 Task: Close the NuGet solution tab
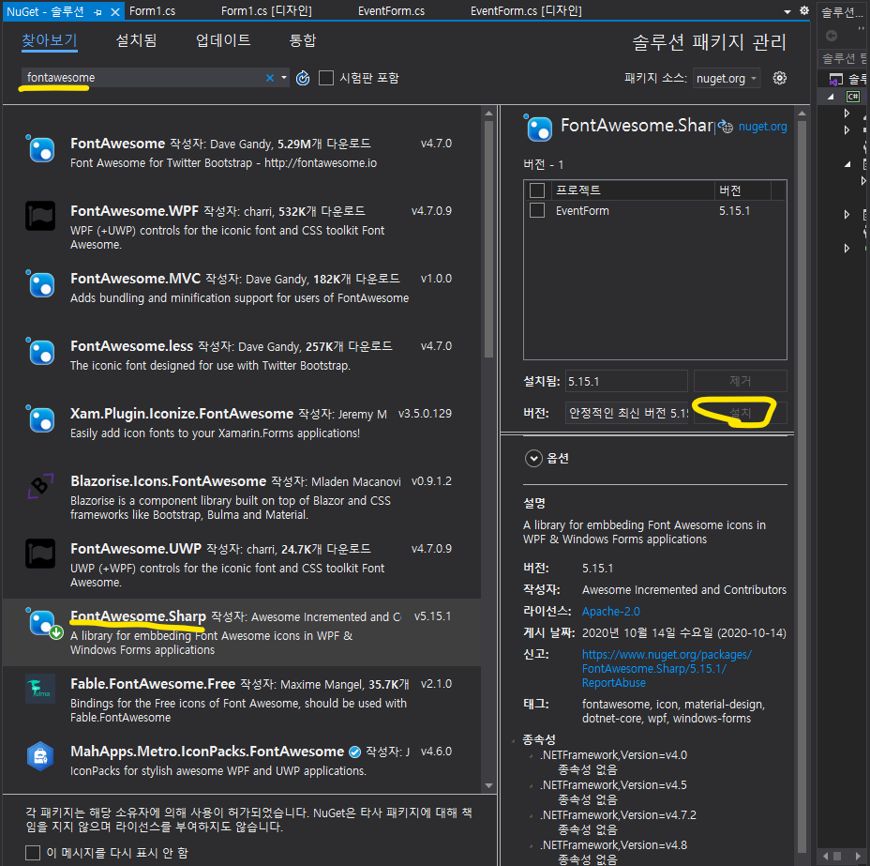[115, 11]
